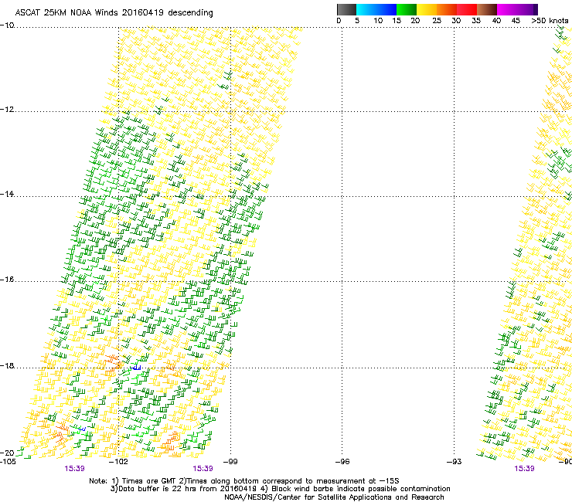Click the blue wind barb near the bottom-left swath
The height and width of the screenshot is (502, 572).
coord(83,429)
